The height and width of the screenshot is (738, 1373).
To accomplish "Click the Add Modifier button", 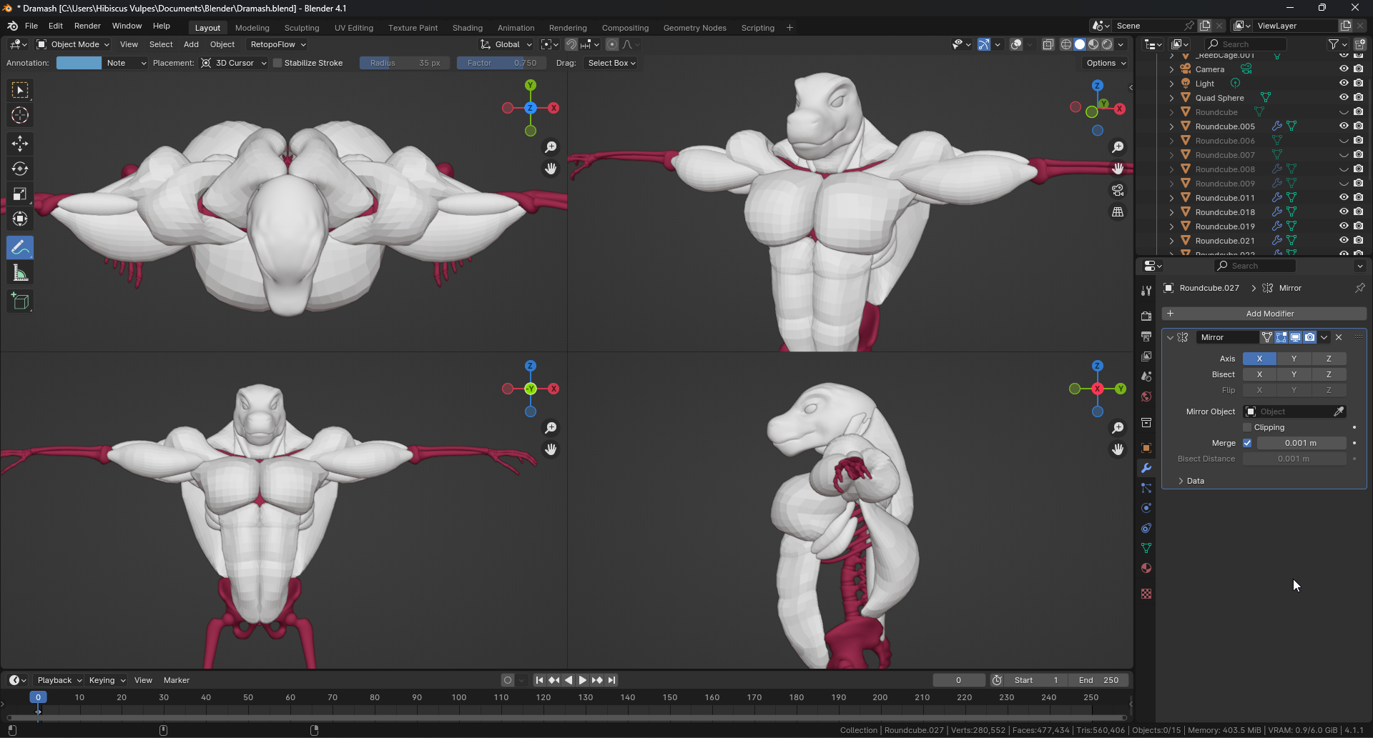I will (1264, 314).
